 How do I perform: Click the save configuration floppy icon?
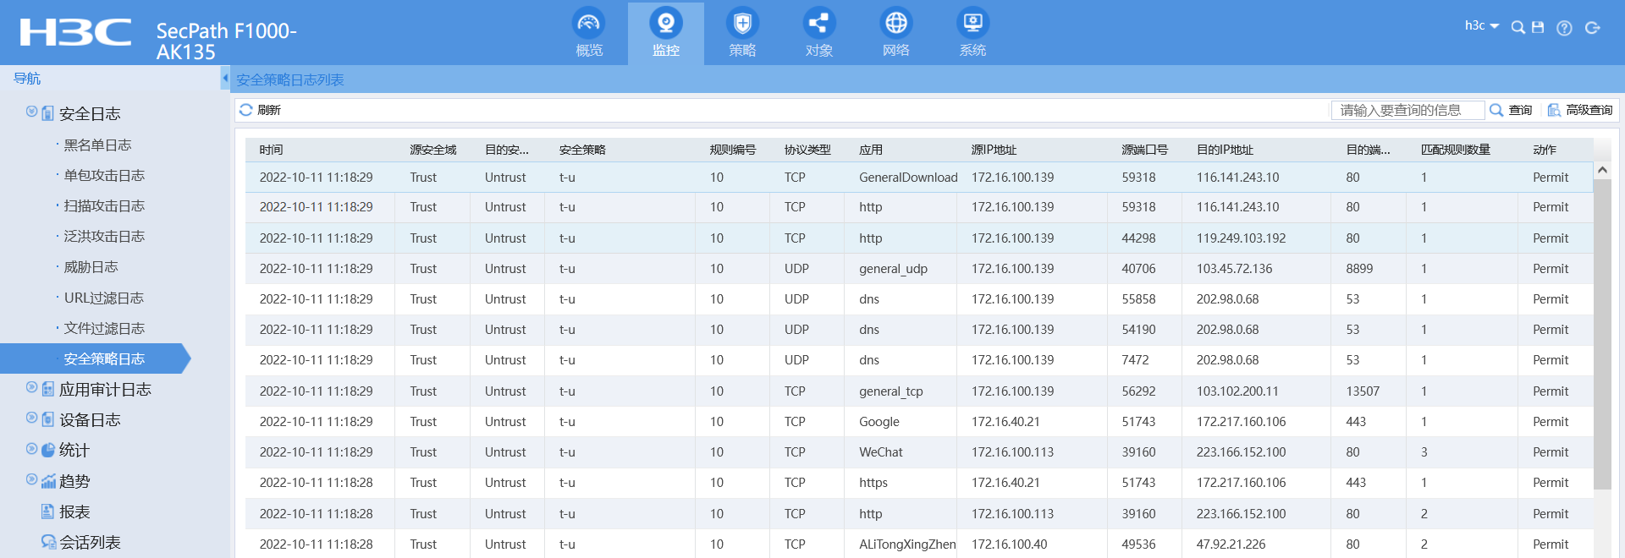1539,27
